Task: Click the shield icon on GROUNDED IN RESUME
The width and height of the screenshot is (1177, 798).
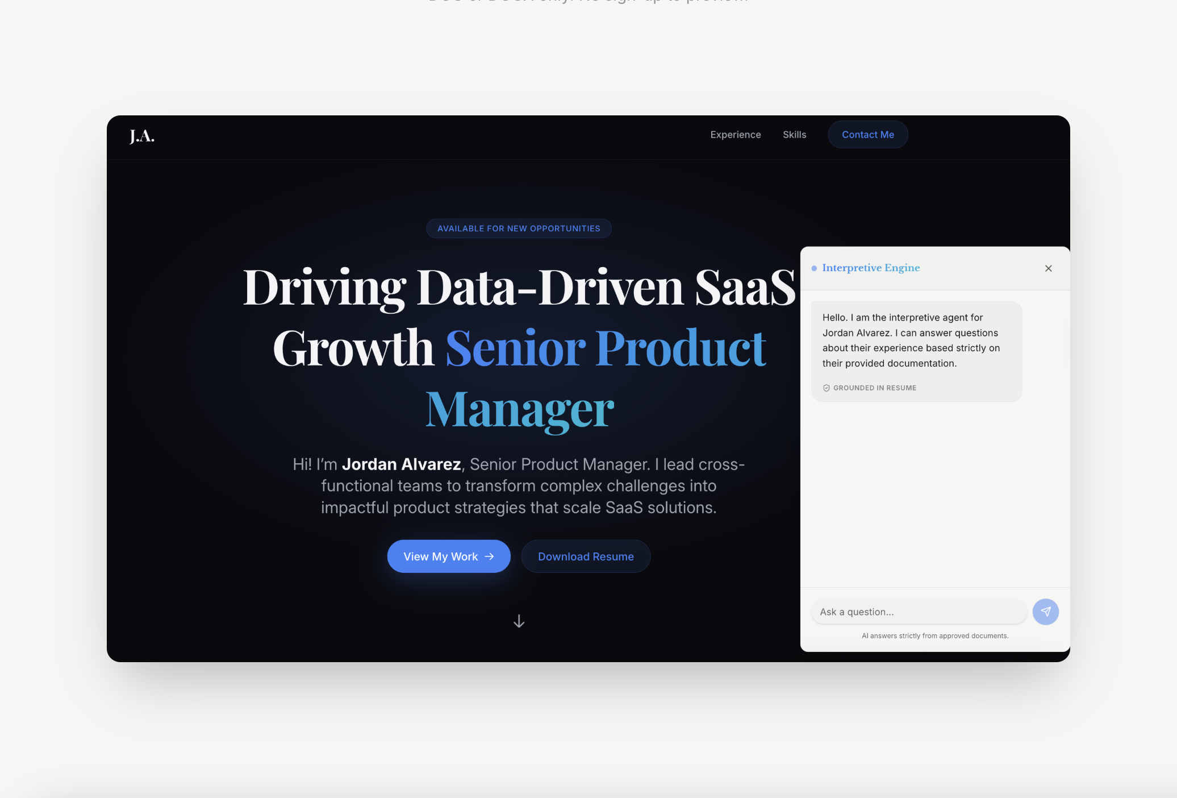Action: point(826,388)
